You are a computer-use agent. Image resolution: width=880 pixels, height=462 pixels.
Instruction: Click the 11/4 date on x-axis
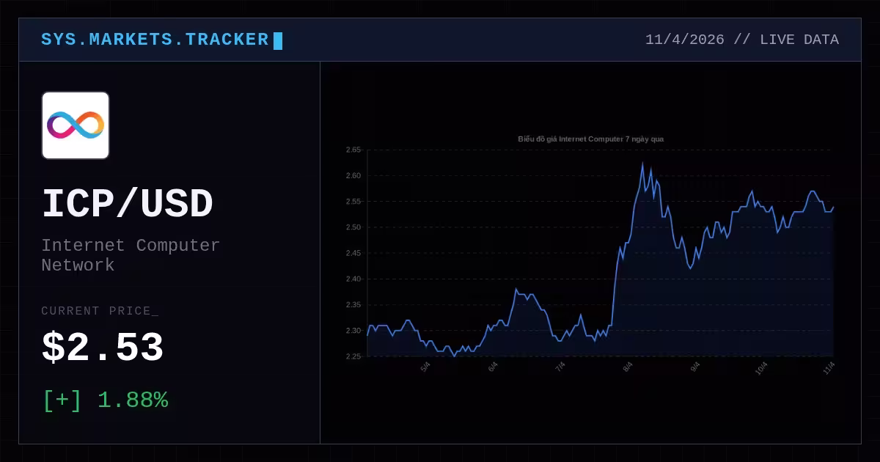829,367
